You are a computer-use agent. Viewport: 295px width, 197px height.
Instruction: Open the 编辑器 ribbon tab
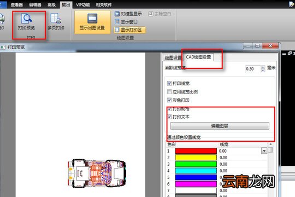tap(35, 4)
